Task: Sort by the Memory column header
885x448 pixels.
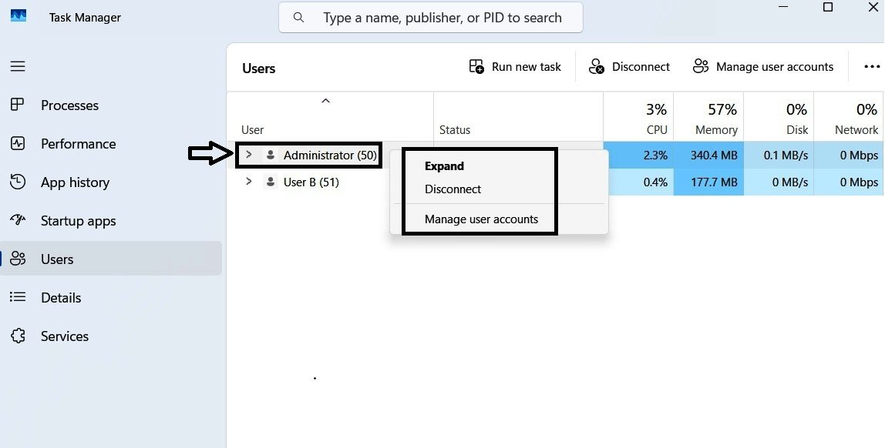Action: point(716,130)
